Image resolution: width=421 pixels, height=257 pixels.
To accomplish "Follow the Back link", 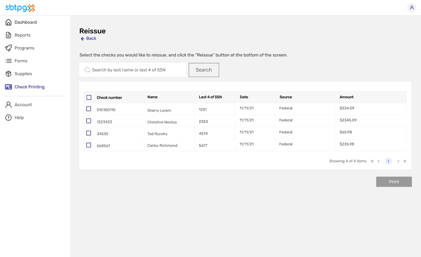I will (88, 39).
